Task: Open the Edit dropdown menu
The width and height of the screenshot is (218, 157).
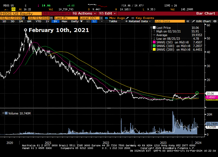Action: [x=108, y=14]
